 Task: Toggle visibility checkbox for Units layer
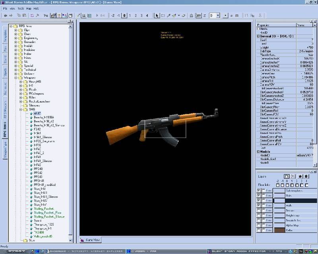click(259, 196)
